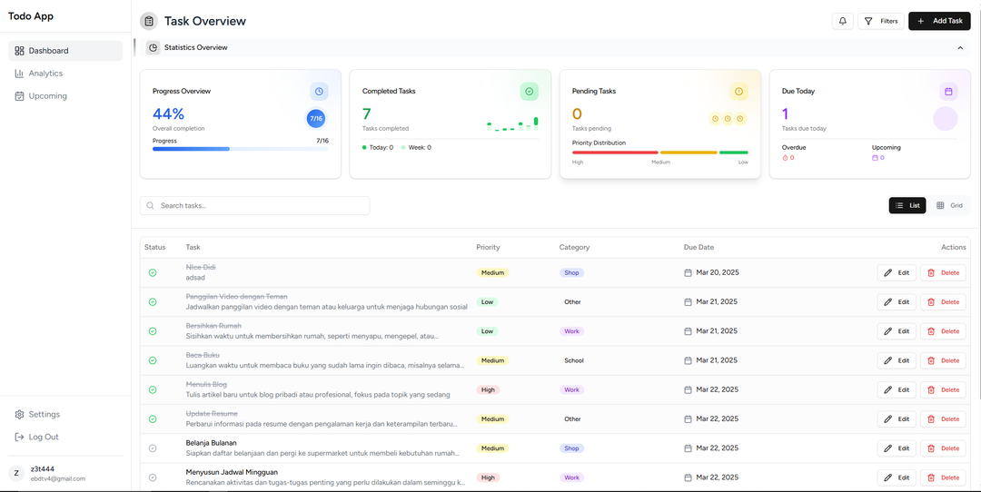Viewport: 981px width, 492px height.
Task: Click the Todo App title
Action: [x=31, y=16]
